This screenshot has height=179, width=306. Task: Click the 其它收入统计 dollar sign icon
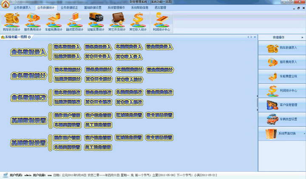click(138, 21)
